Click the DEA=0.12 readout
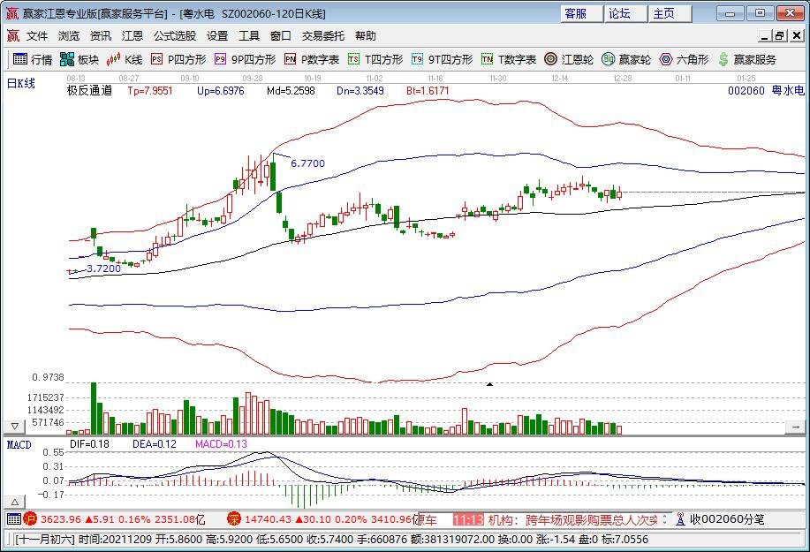Screen dimensions: 810x552 click(x=155, y=444)
